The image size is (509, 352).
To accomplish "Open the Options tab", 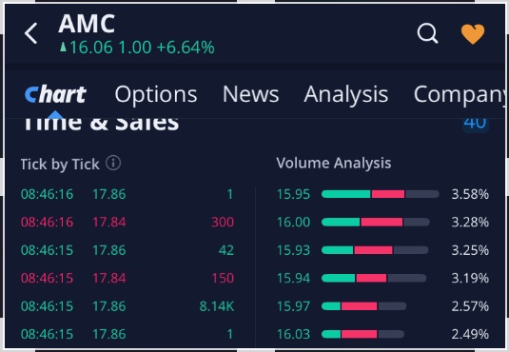I will pyautogui.click(x=156, y=95).
